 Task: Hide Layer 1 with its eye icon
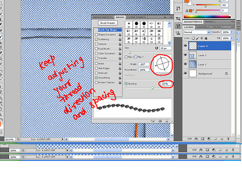[185, 64]
